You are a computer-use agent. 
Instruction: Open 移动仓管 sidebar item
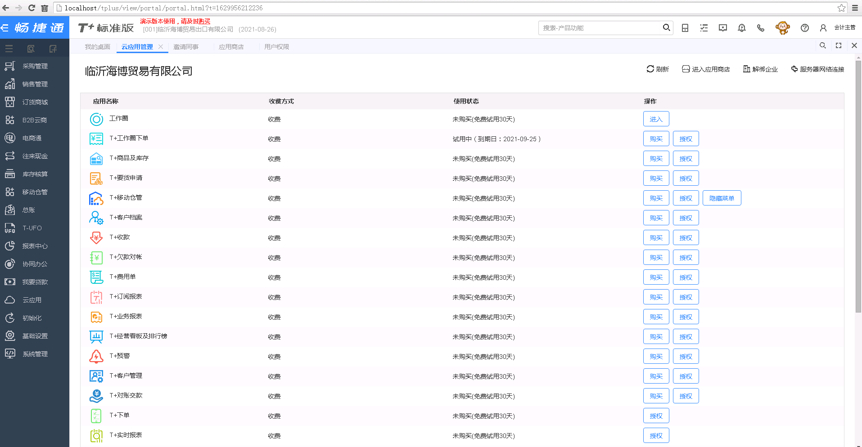[x=35, y=192]
